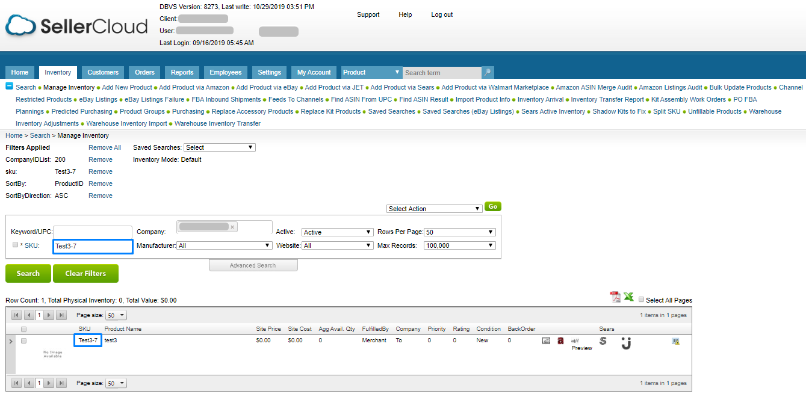Click the magnifier icon beside Search term
This screenshot has width=806, height=394.
point(488,72)
